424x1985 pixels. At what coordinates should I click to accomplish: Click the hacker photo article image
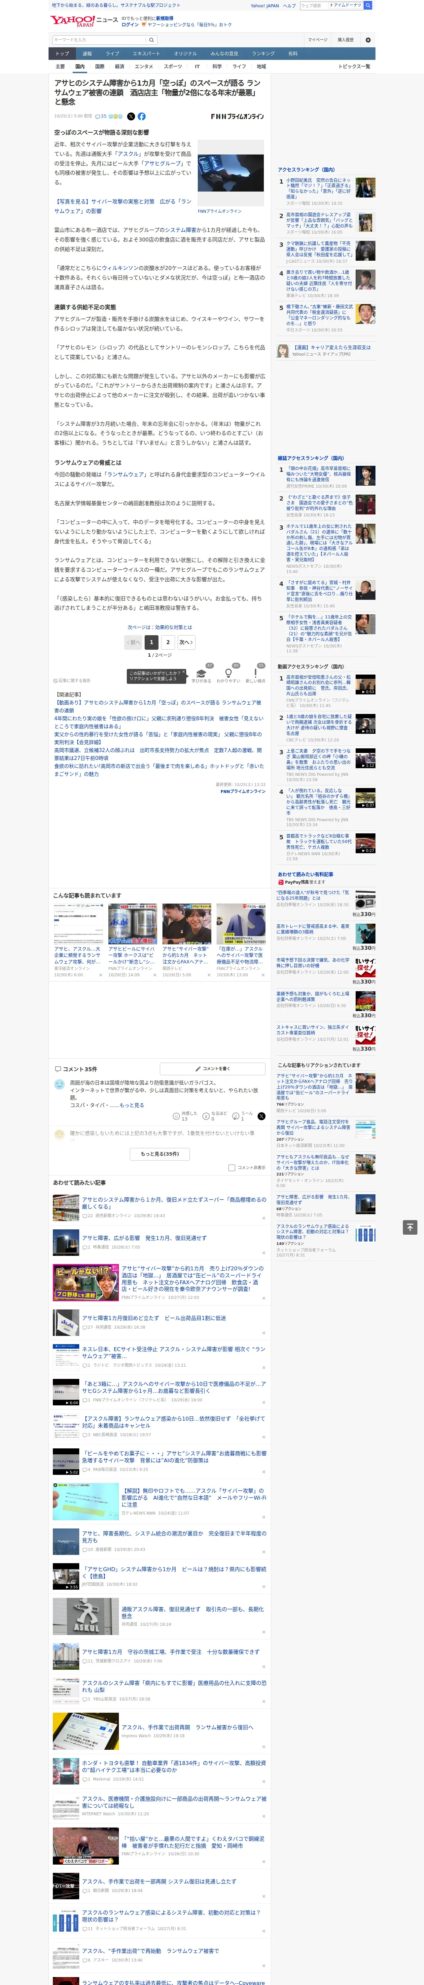pos(231,173)
